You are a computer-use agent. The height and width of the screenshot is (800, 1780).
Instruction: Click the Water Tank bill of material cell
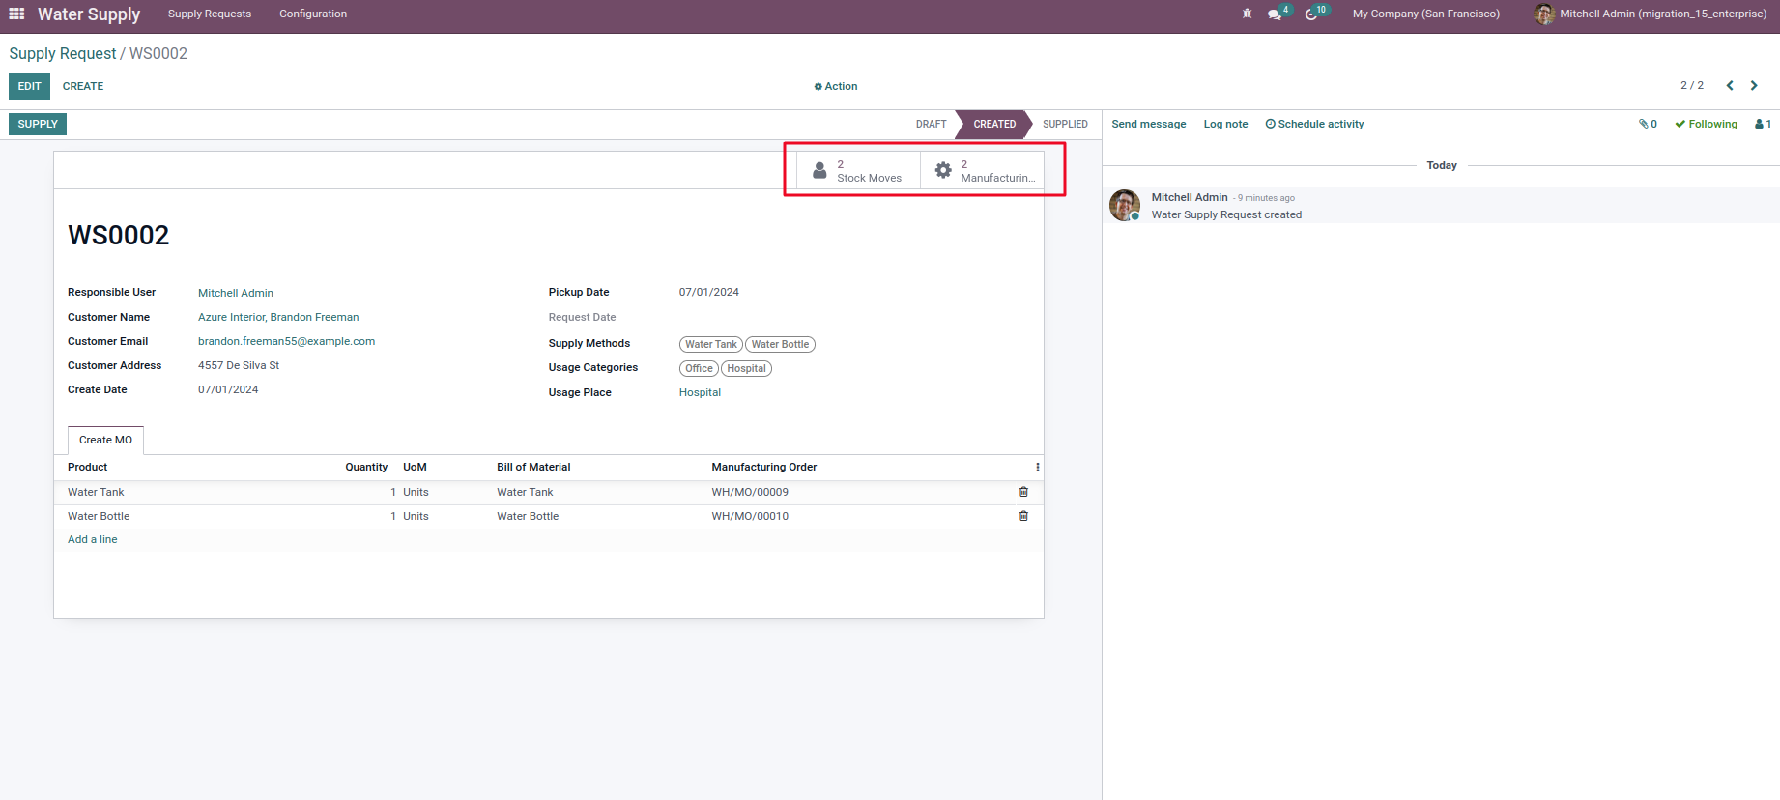tap(525, 492)
